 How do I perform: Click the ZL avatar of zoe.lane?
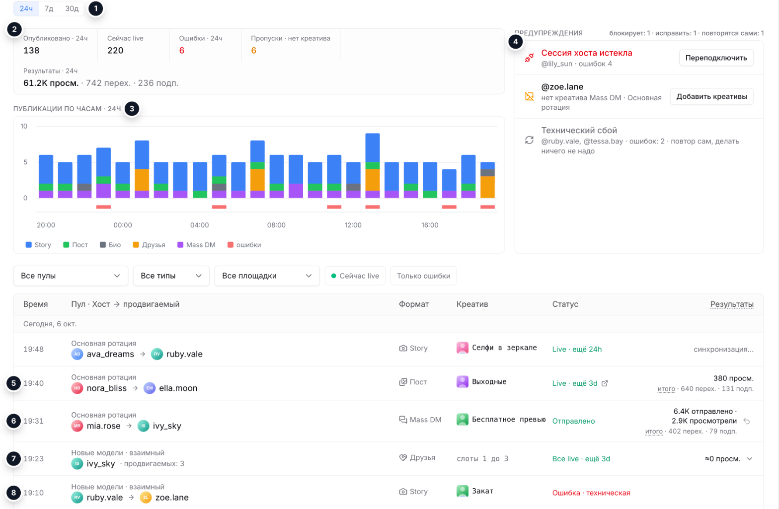[146, 498]
